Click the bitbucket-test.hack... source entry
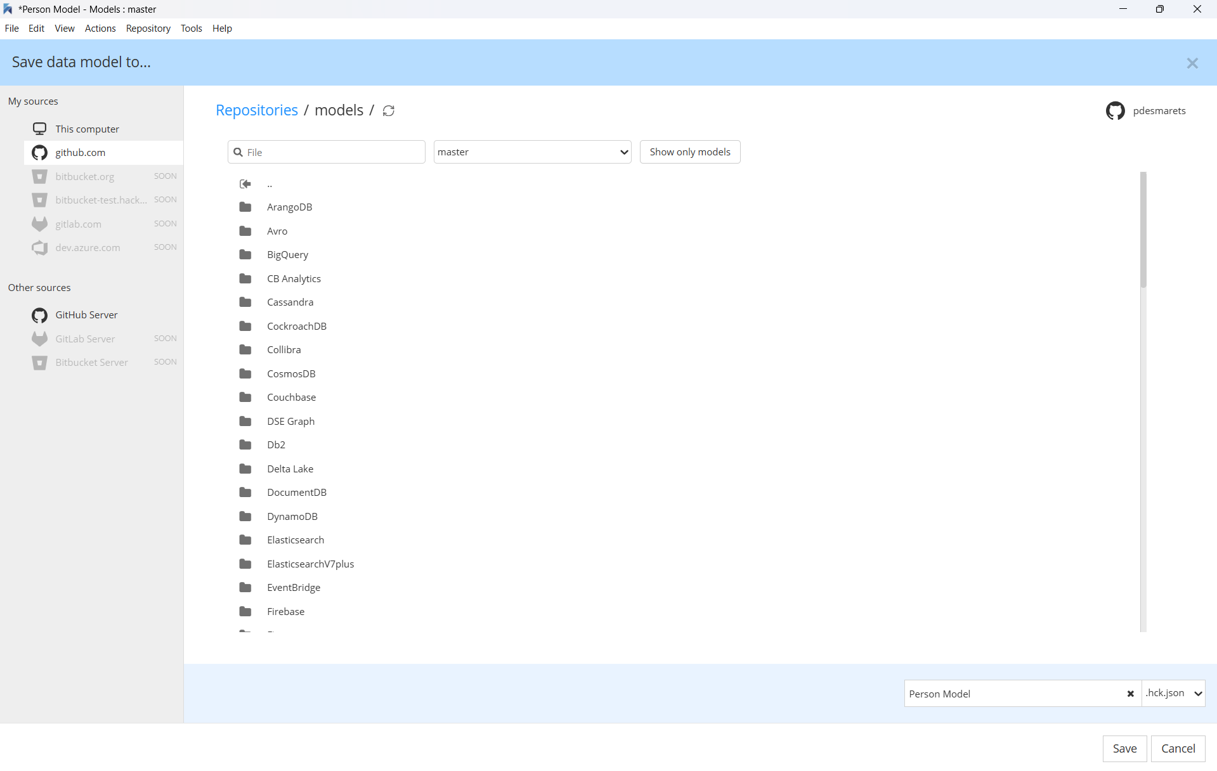The height and width of the screenshot is (771, 1217). [103, 200]
